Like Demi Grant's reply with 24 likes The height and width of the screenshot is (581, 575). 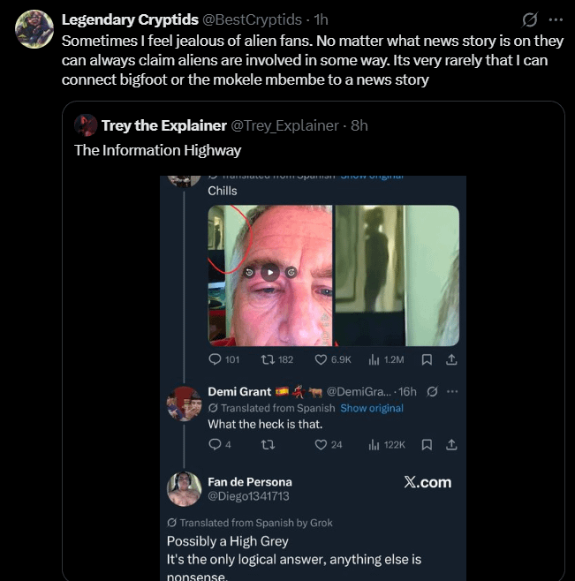click(322, 444)
